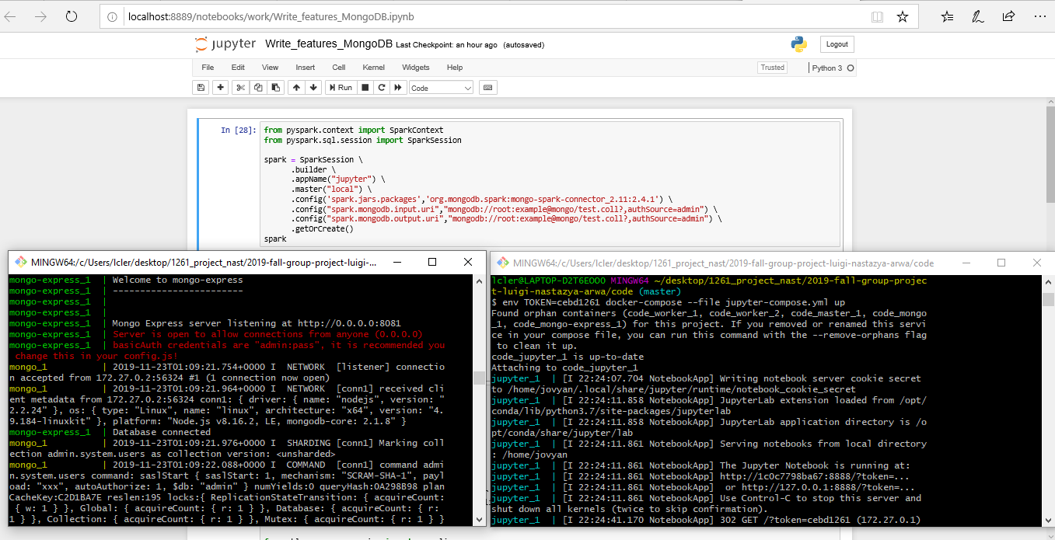Add notes with the pen icon
Screen dimensions: 1055x540
(977, 16)
